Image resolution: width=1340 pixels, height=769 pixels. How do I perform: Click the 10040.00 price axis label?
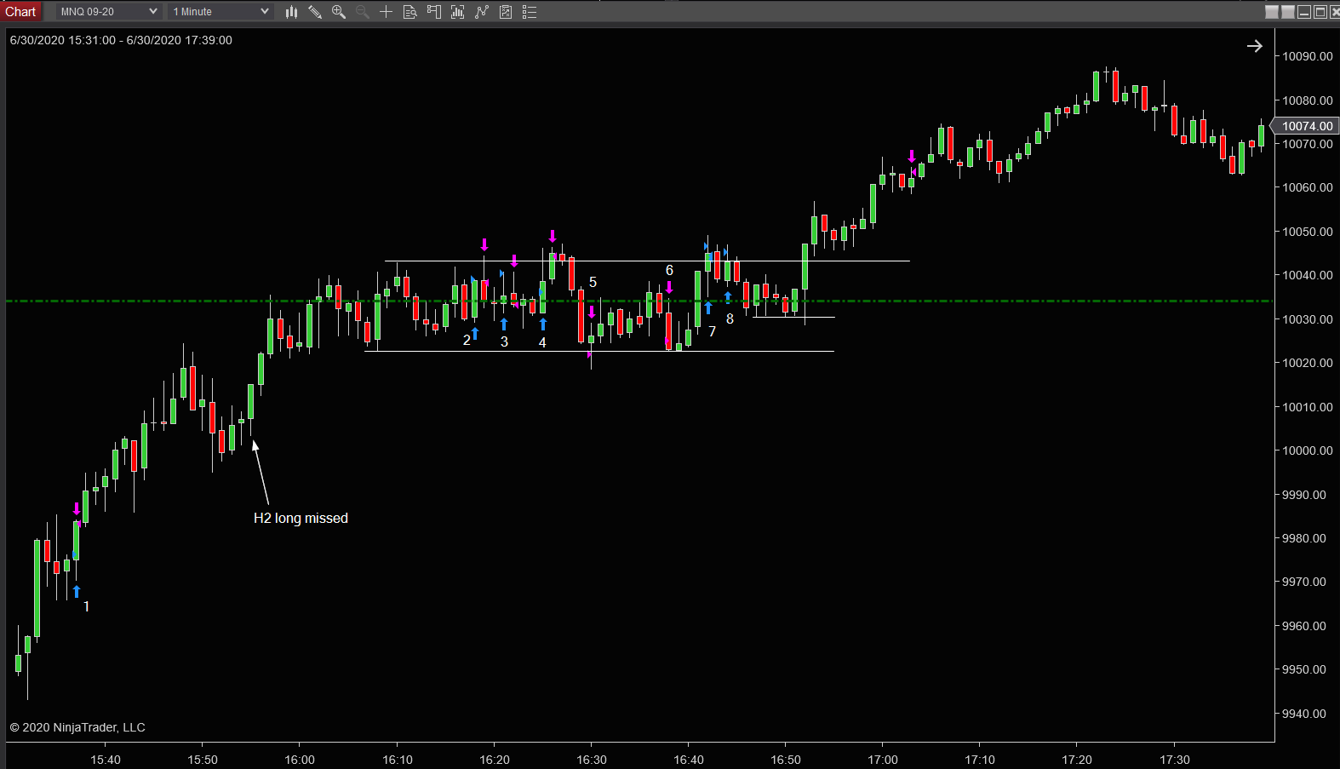(1308, 275)
